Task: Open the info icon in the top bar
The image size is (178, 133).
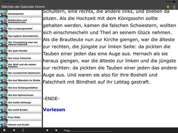Action: click(174, 7)
